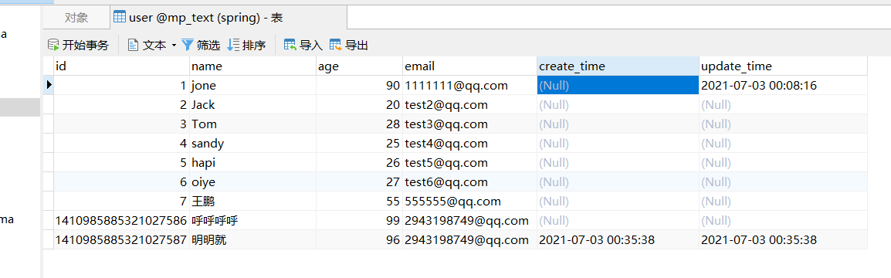
Task: Click the Import (导入) button
Action: coord(303,46)
